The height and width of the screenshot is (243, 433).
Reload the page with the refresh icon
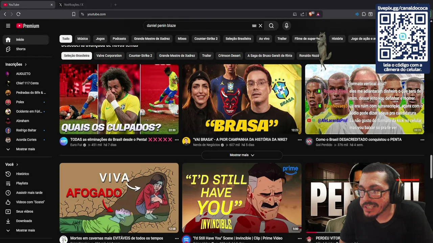coord(19,14)
